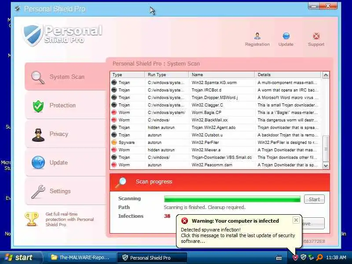This screenshot has height=264, width=352.
Task: Click scan list scroll up arrow
Action: 326,75
